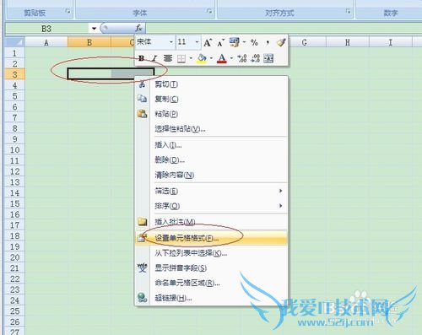Choose 显示拼音字段(S) from context menu
This screenshot has height=335, width=422.
[x=212, y=268]
